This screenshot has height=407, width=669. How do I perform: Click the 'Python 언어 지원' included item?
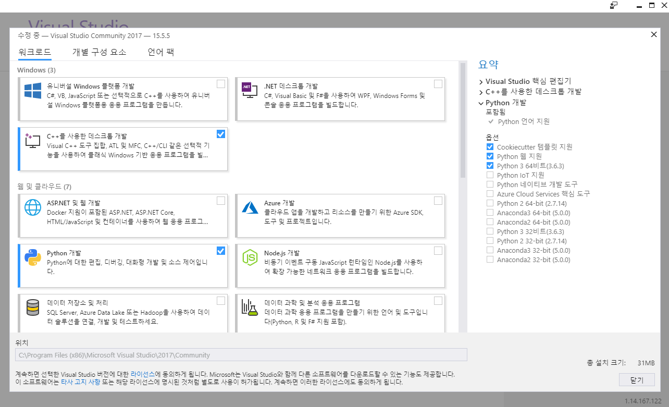[524, 121]
